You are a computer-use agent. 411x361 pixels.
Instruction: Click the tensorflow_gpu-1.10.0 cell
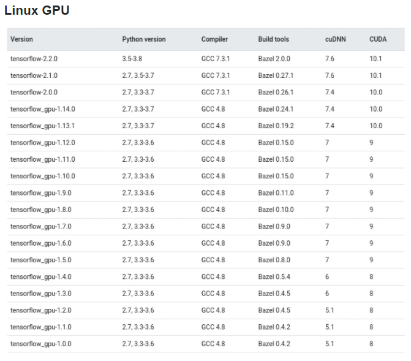[43, 177]
